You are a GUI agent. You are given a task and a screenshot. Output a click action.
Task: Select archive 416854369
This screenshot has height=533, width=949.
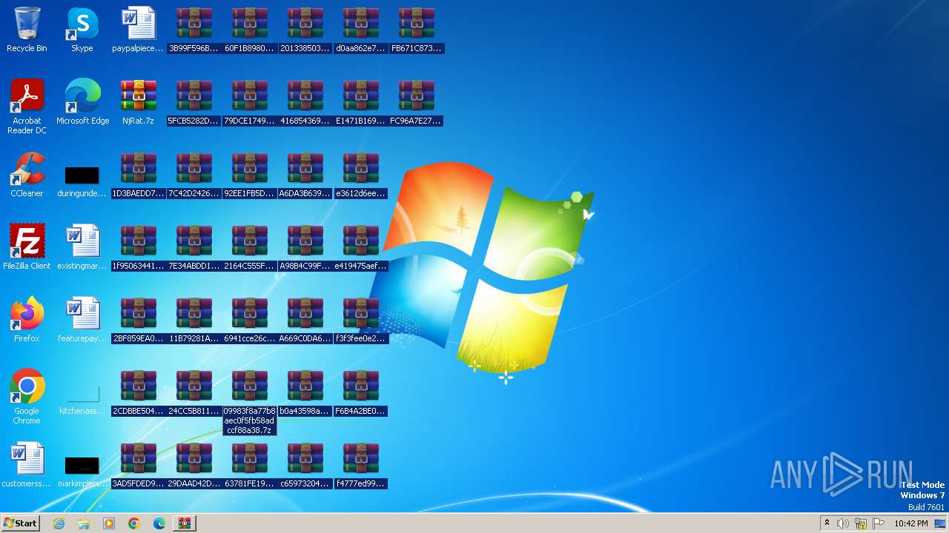click(x=305, y=103)
